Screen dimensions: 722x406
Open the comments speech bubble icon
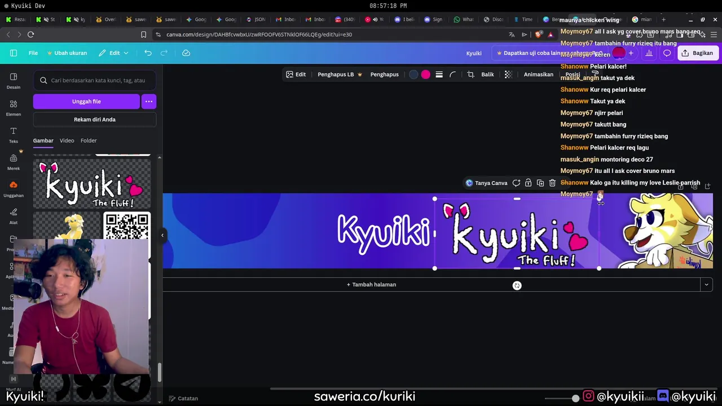667,53
